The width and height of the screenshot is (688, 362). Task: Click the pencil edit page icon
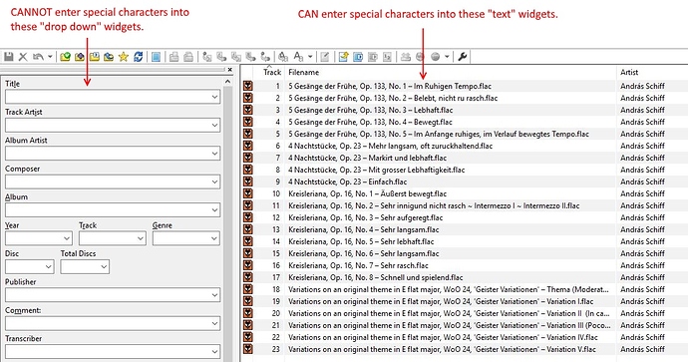[x=325, y=57]
